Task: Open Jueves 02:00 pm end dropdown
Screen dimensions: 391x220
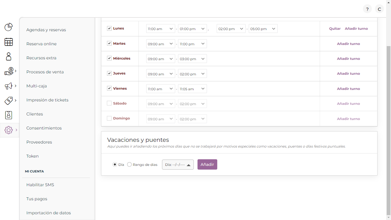Action: point(192,74)
